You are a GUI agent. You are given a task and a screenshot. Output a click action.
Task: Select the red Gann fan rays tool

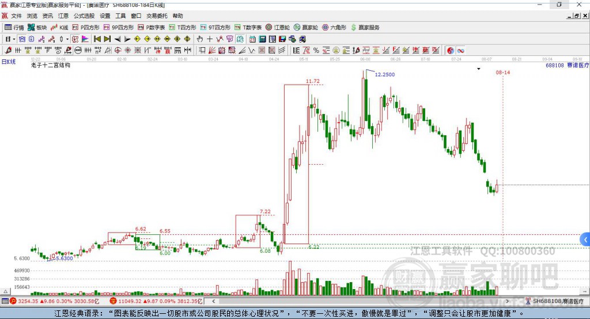(212, 51)
